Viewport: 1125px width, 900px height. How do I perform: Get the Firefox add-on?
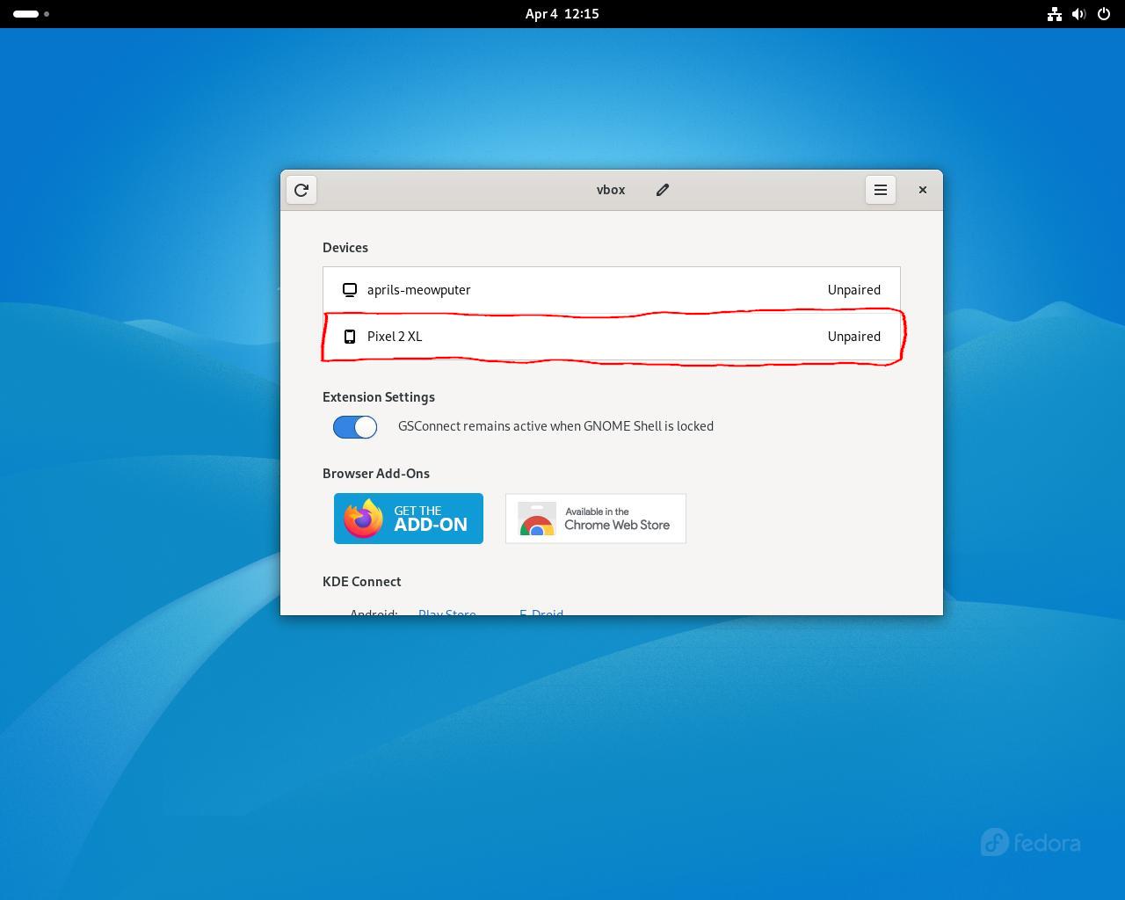coord(409,519)
